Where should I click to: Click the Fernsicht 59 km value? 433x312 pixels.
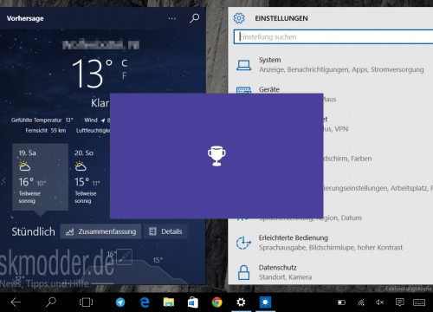click(58, 130)
